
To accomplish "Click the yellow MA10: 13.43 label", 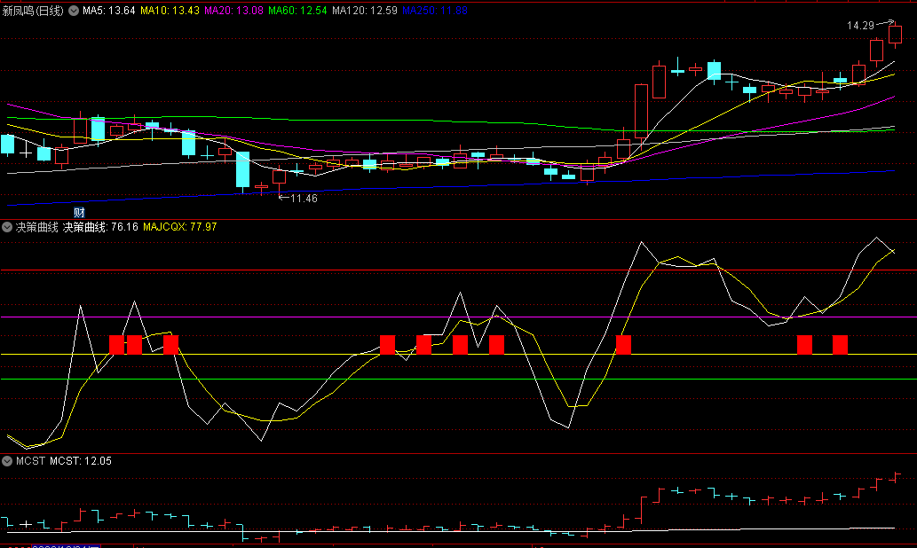I will point(170,11).
